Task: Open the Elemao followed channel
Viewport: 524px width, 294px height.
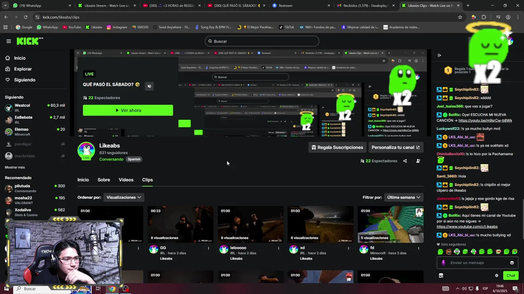Action: pos(35,131)
